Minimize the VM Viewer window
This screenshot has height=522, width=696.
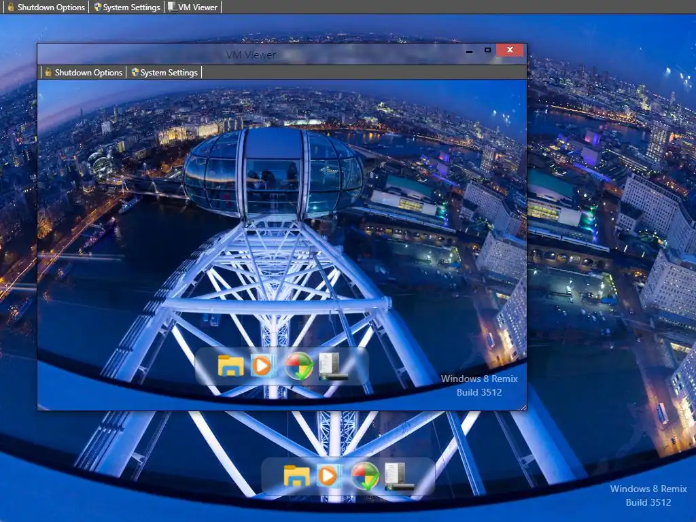[x=469, y=50]
